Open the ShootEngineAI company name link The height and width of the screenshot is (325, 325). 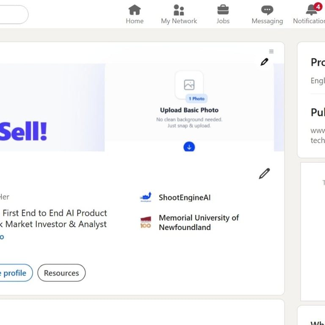coord(185,198)
